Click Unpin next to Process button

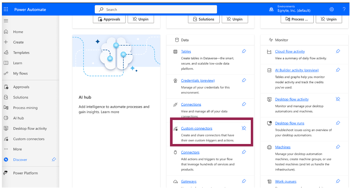pyautogui.click(x=329, y=19)
